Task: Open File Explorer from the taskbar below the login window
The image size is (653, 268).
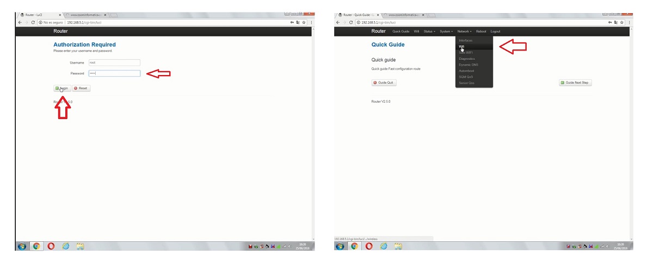Action: click(80, 246)
